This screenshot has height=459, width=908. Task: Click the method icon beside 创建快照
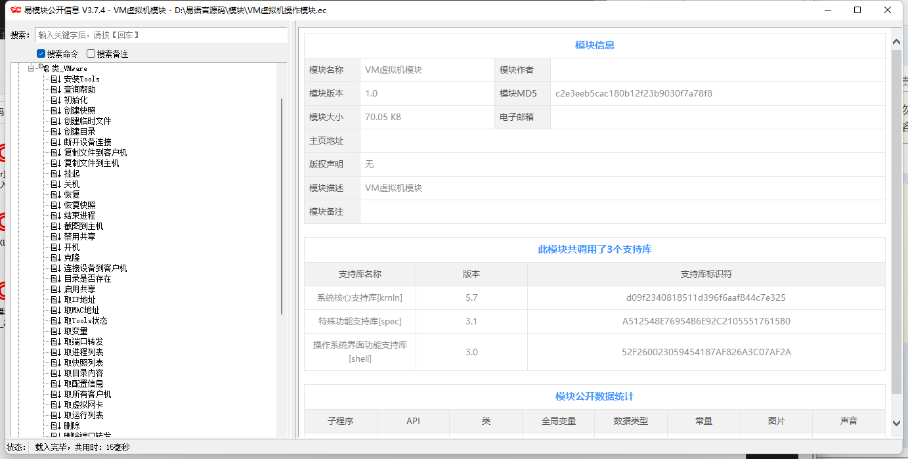56,110
